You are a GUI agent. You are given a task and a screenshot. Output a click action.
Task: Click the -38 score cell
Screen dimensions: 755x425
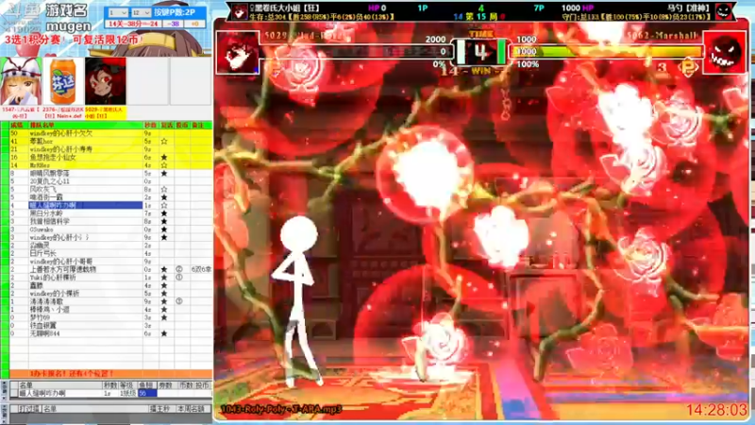click(x=175, y=24)
